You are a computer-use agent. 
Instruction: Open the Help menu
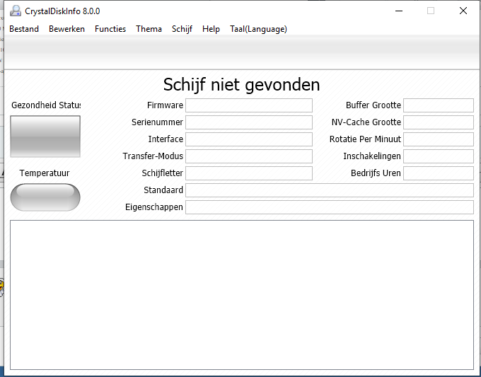[x=211, y=29]
